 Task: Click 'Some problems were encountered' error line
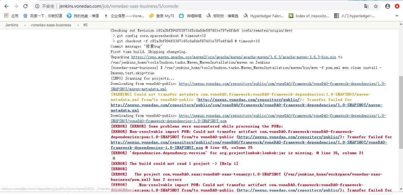click(x=197, y=126)
